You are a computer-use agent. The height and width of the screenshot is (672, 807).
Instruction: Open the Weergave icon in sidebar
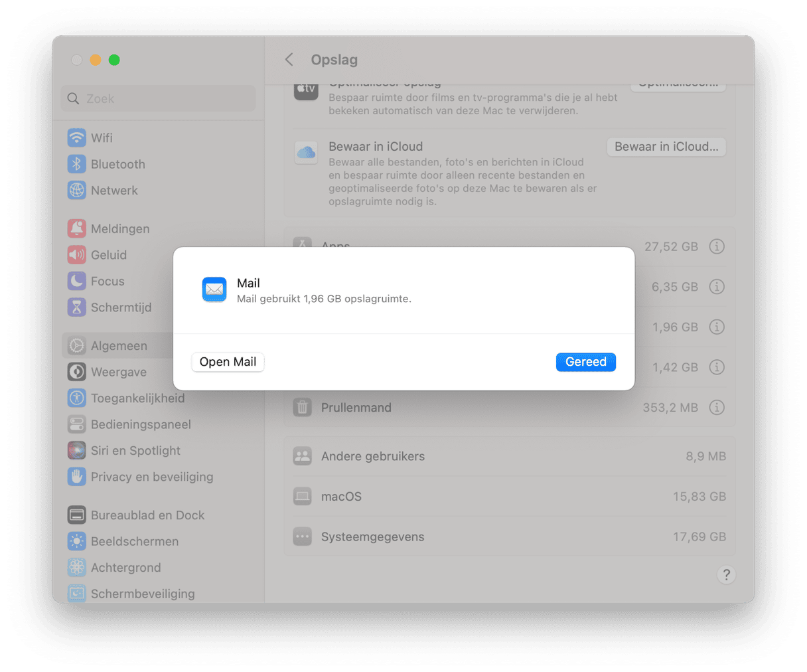coord(77,372)
